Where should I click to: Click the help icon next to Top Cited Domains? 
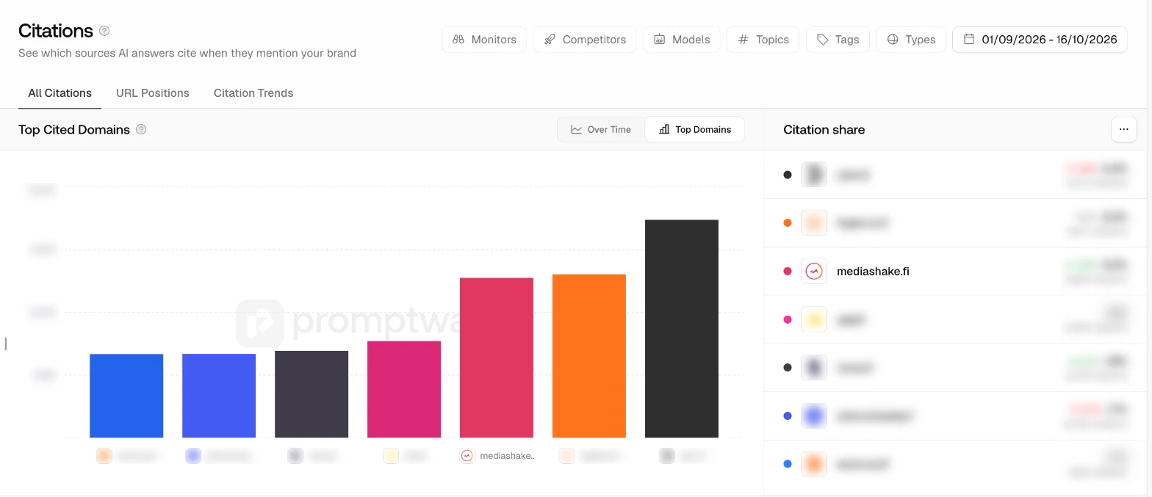pos(141,129)
